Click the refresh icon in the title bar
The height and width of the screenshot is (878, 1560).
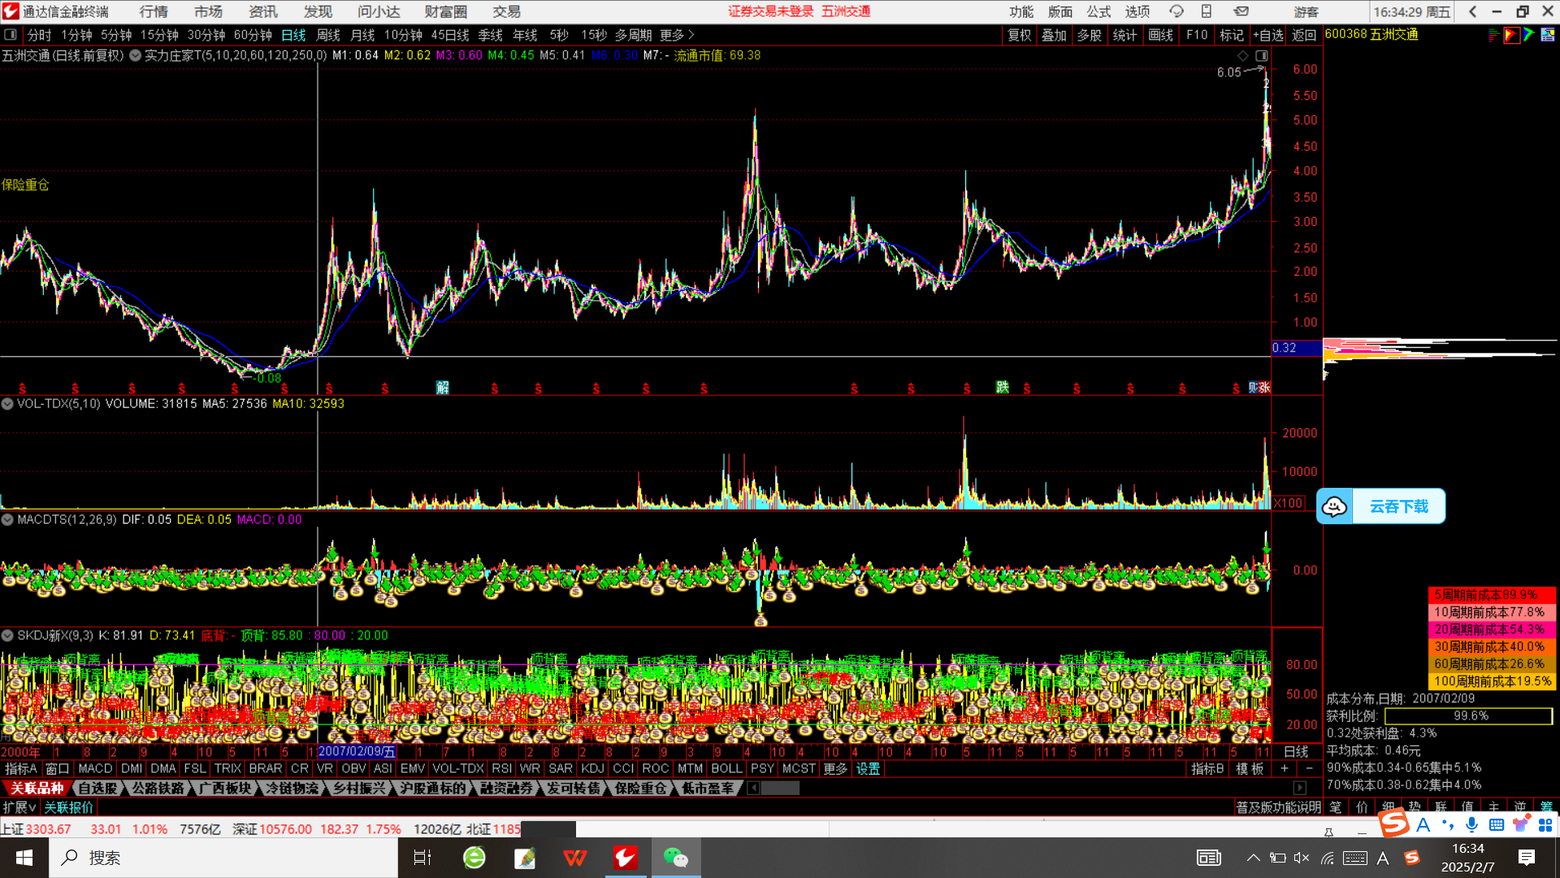click(x=1176, y=11)
